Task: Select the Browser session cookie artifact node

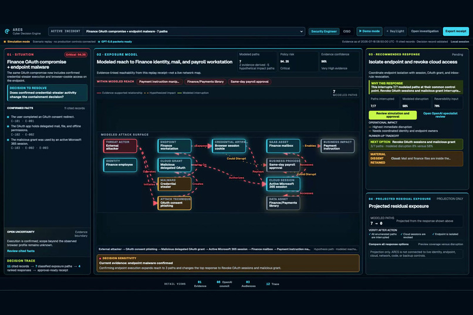Action: (229, 145)
